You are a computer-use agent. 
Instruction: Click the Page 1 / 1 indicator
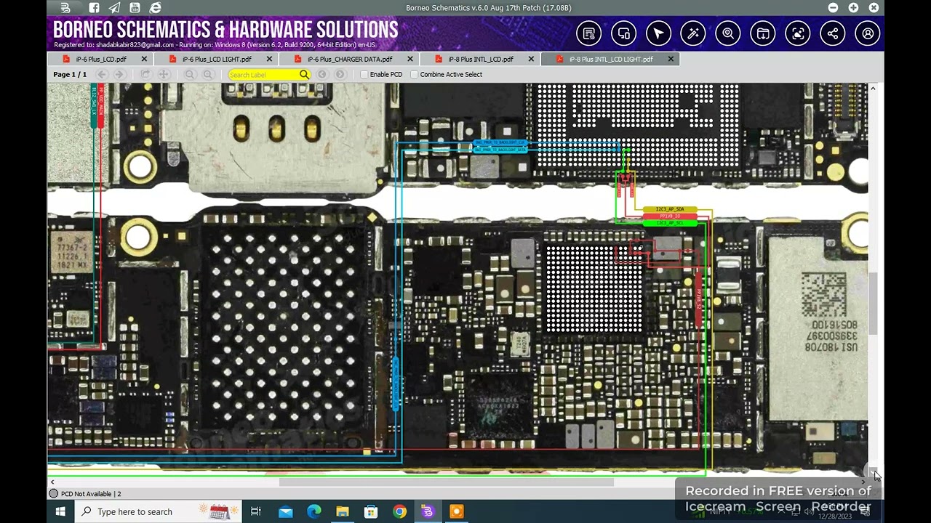pyautogui.click(x=70, y=75)
